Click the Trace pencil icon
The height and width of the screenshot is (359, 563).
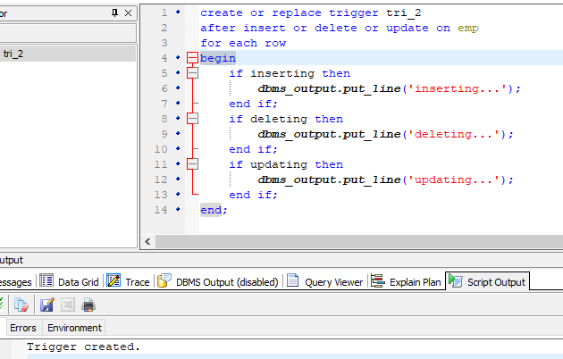[x=113, y=280]
